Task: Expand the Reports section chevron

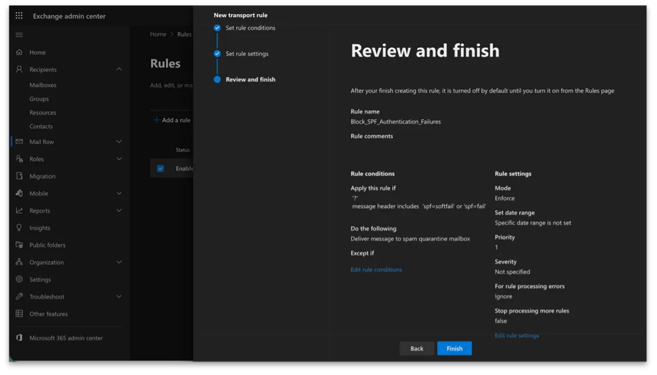Action: tap(119, 210)
